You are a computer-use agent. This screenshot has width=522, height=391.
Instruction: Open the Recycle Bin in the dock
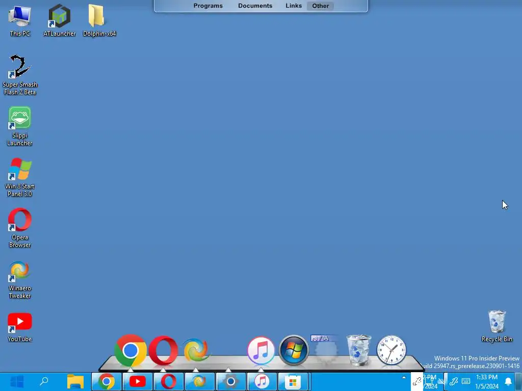point(358,350)
